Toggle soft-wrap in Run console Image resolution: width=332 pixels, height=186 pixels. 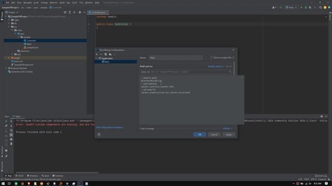coord(11,130)
